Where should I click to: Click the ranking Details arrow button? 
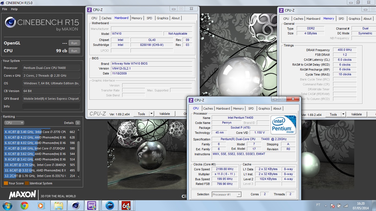78,123
